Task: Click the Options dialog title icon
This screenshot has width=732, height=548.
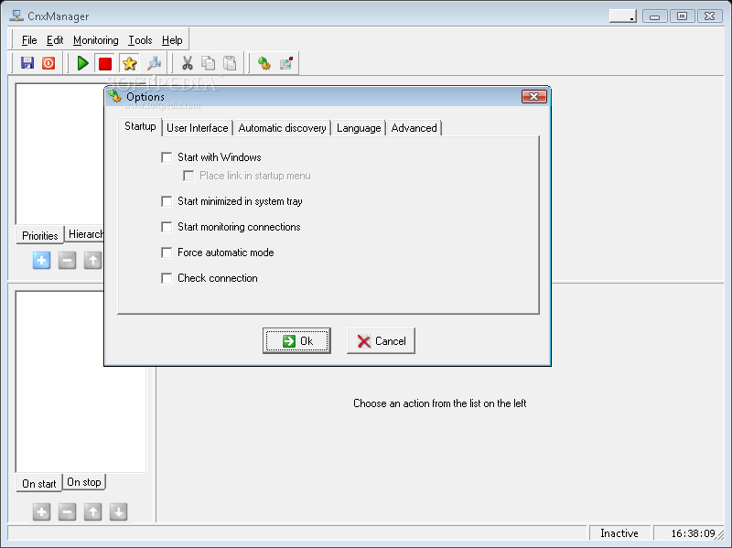Action: coord(115,97)
